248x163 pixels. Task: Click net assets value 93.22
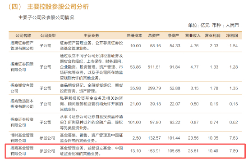coord(175,123)
